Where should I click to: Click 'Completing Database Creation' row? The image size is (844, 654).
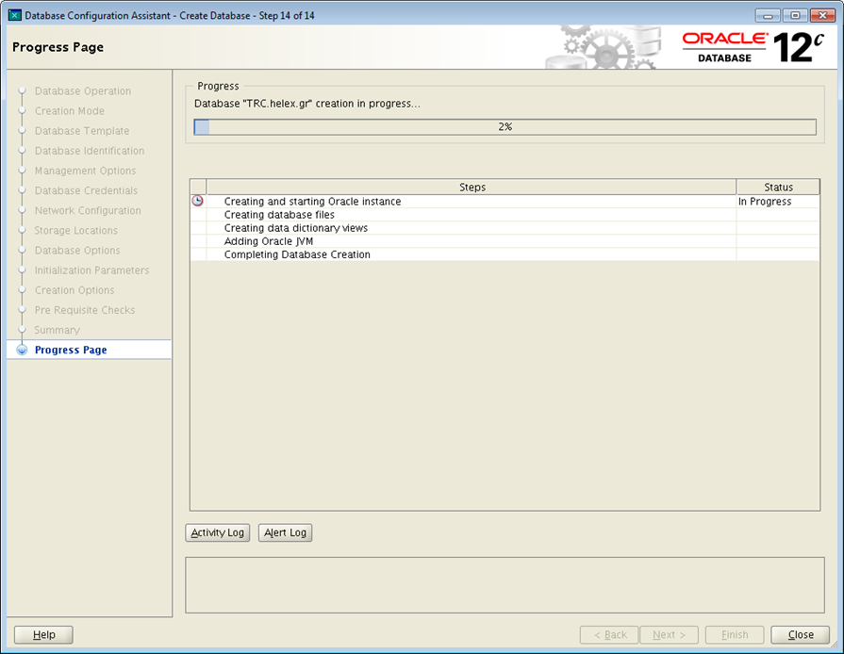click(505, 254)
